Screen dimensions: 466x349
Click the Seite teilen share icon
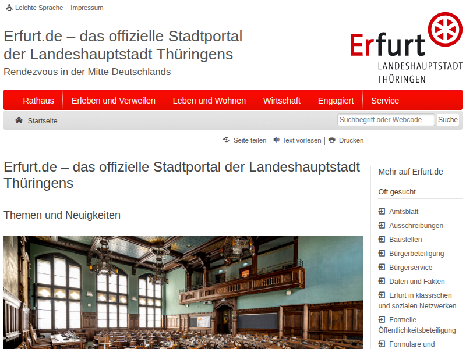pos(226,140)
